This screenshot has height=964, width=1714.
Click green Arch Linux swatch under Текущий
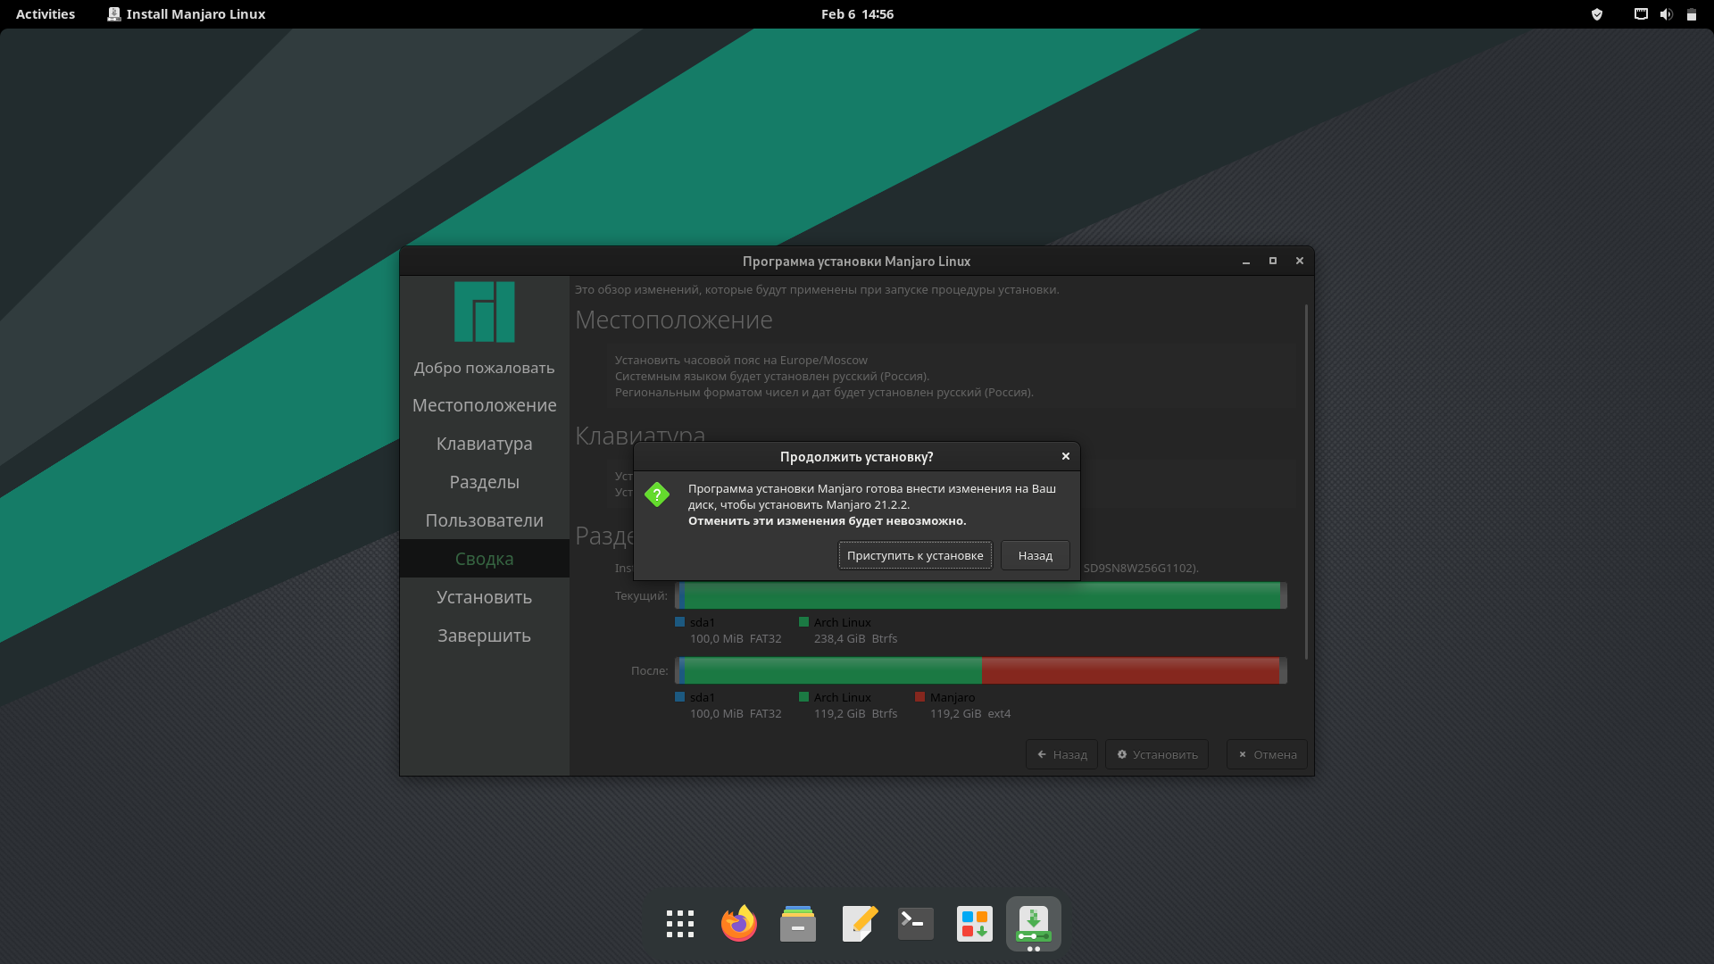(x=803, y=622)
